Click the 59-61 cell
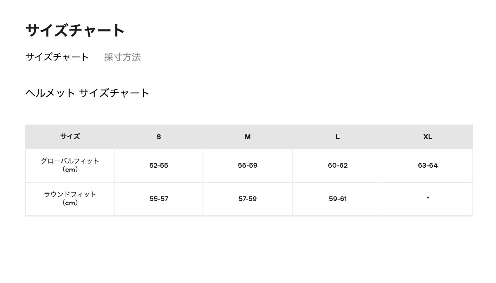496x283 pixels. click(x=338, y=199)
